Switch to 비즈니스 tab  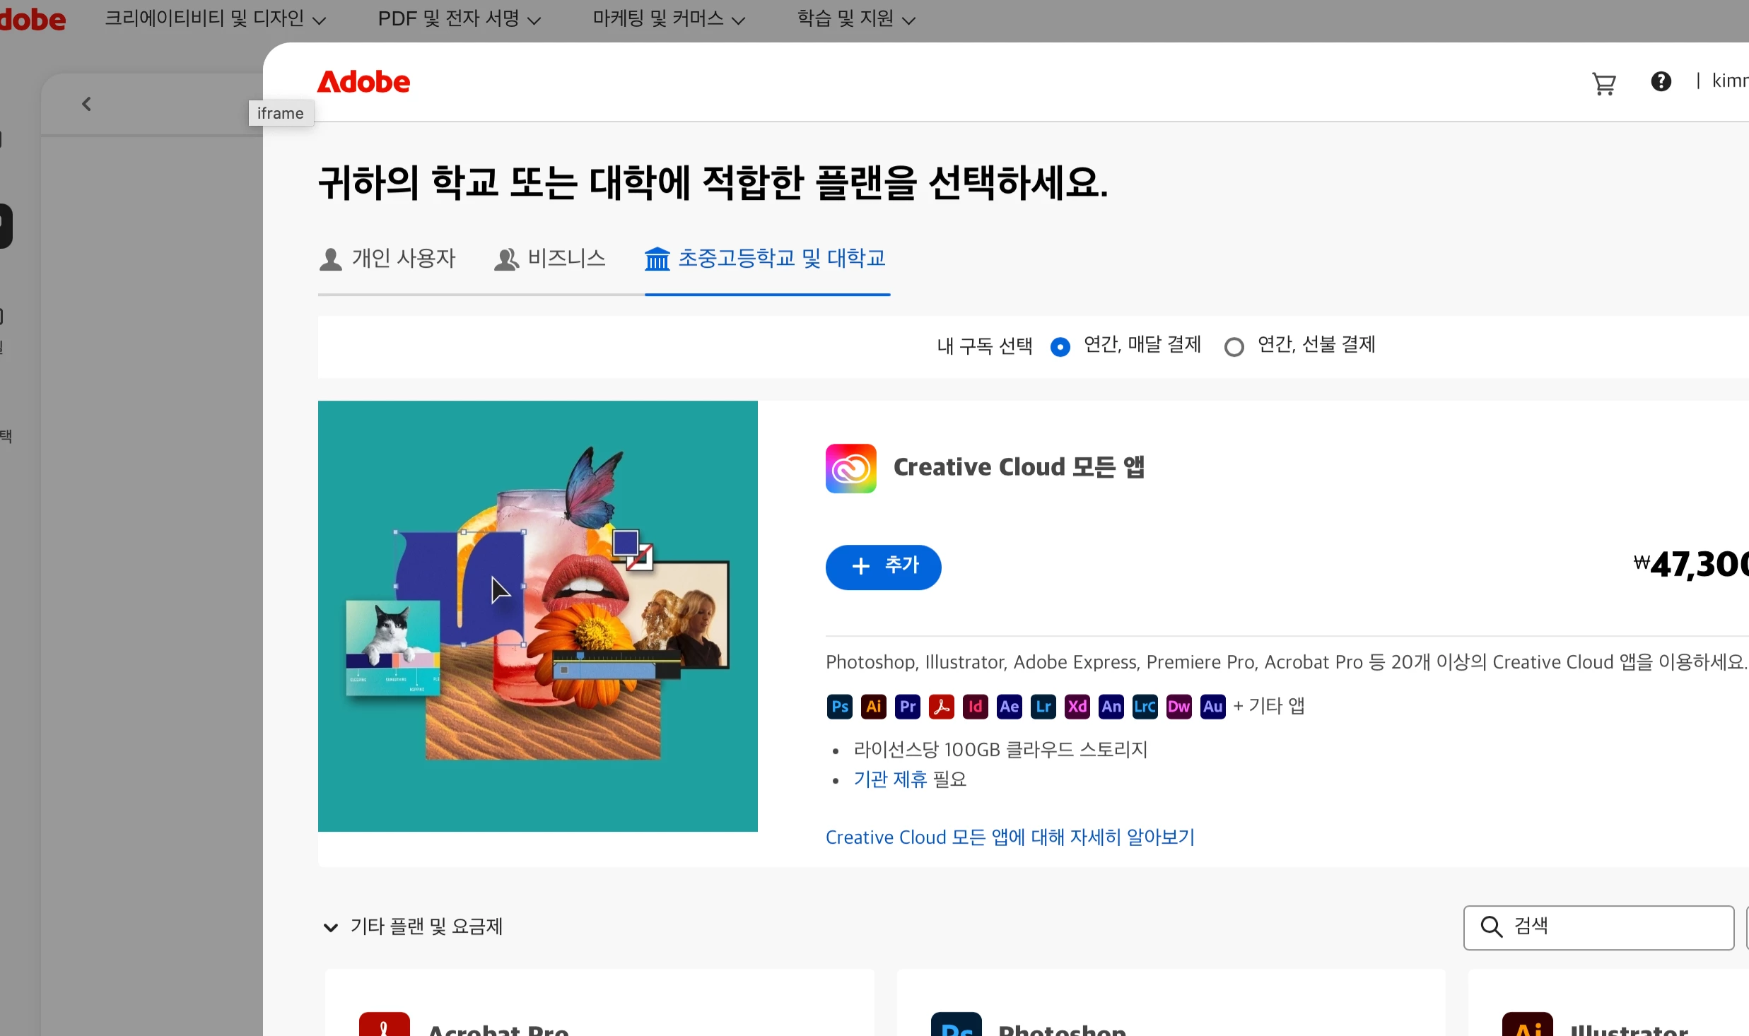click(550, 259)
